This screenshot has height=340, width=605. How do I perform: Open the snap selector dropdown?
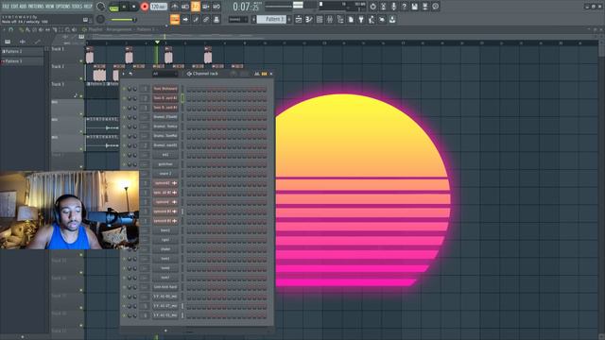(237, 19)
